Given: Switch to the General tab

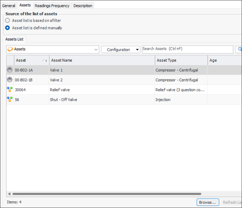Looking at the screenshot, I should 9,6.
